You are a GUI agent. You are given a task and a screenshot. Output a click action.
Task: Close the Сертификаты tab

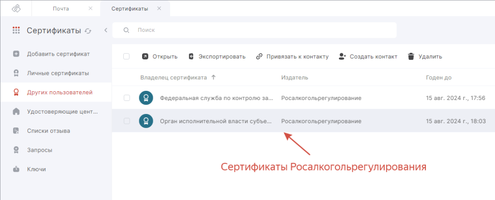click(x=159, y=9)
